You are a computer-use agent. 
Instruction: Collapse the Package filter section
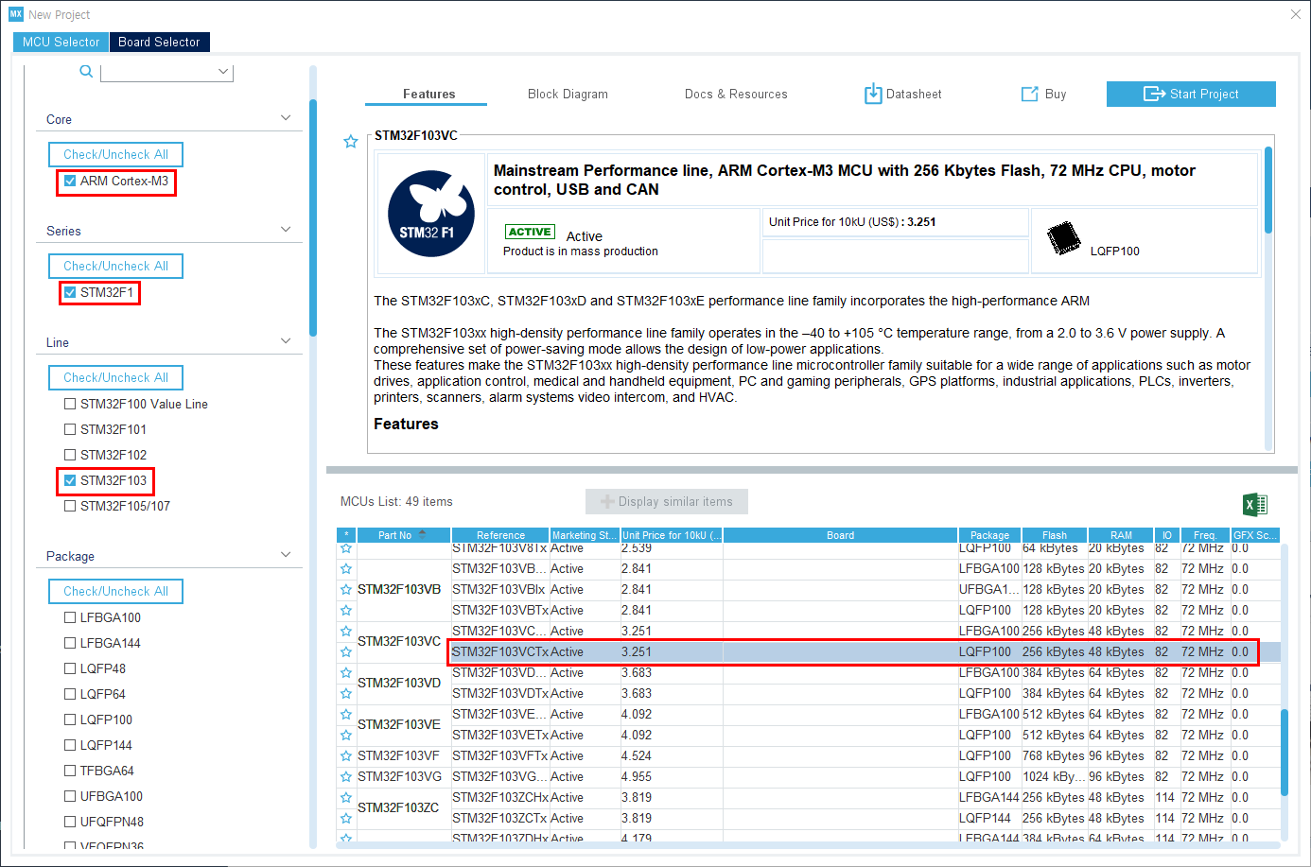point(286,555)
